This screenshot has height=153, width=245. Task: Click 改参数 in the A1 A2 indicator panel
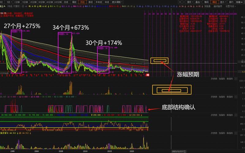[214, 97]
